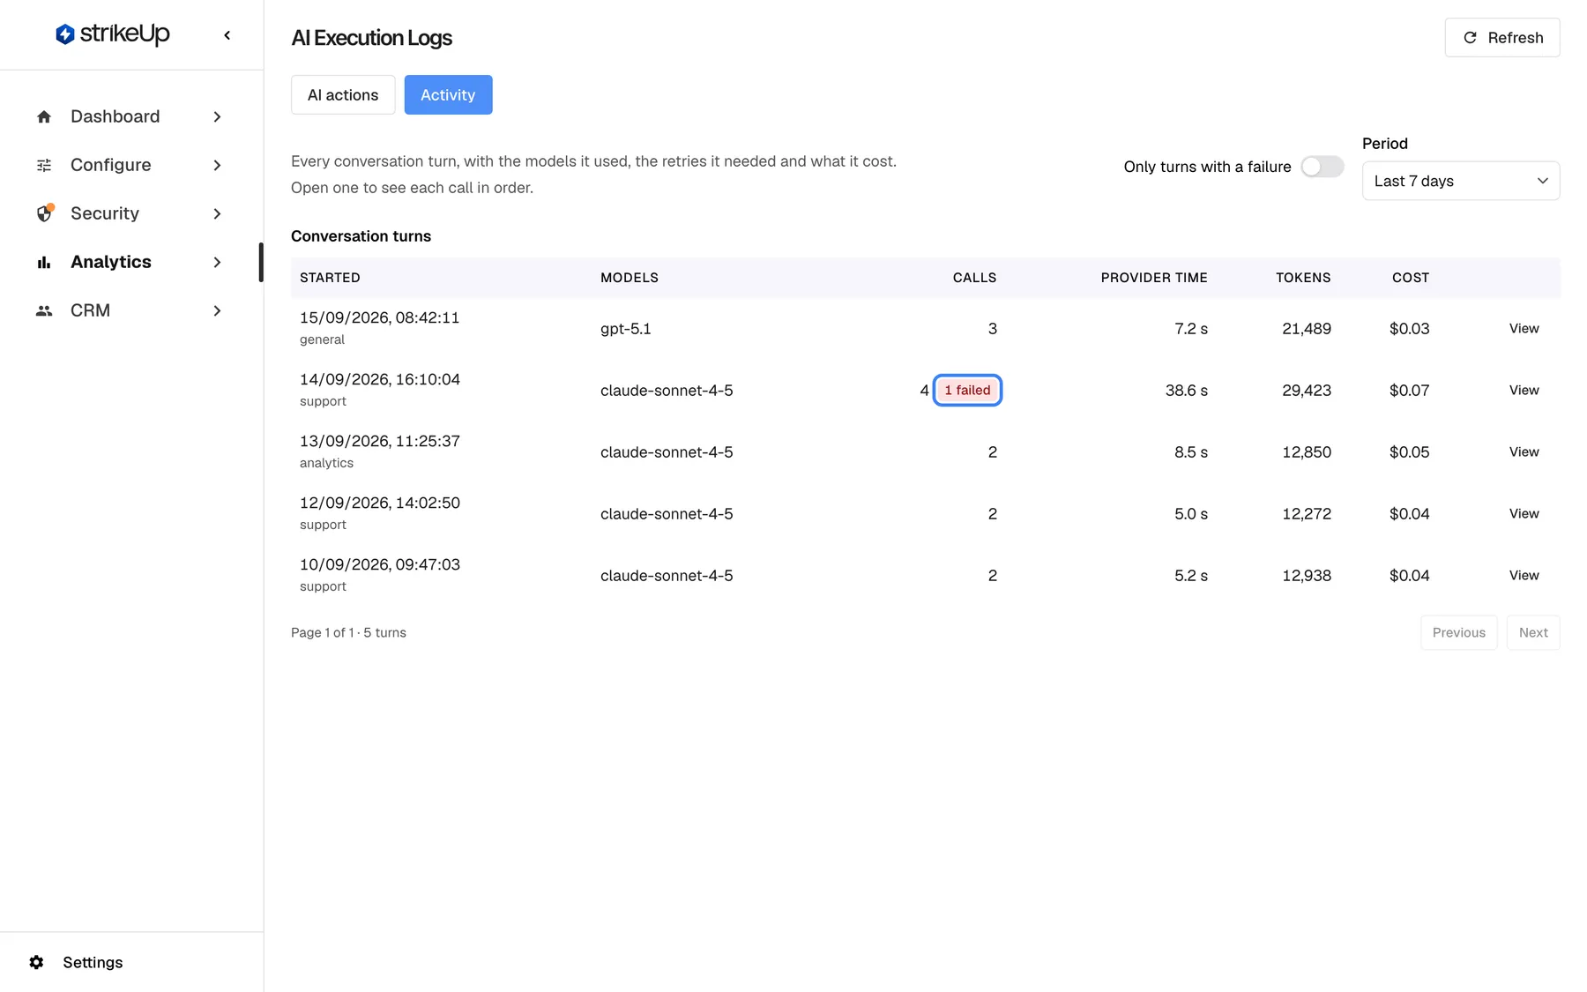This screenshot has width=1587, height=992.
Task: Click the strikeUp logo
Action: pos(112,34)
